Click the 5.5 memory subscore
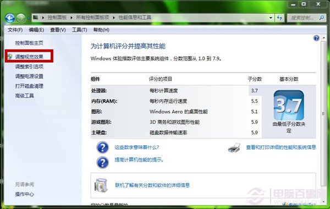The width and height of the screenshot is (330, 209). click(254, 101)
